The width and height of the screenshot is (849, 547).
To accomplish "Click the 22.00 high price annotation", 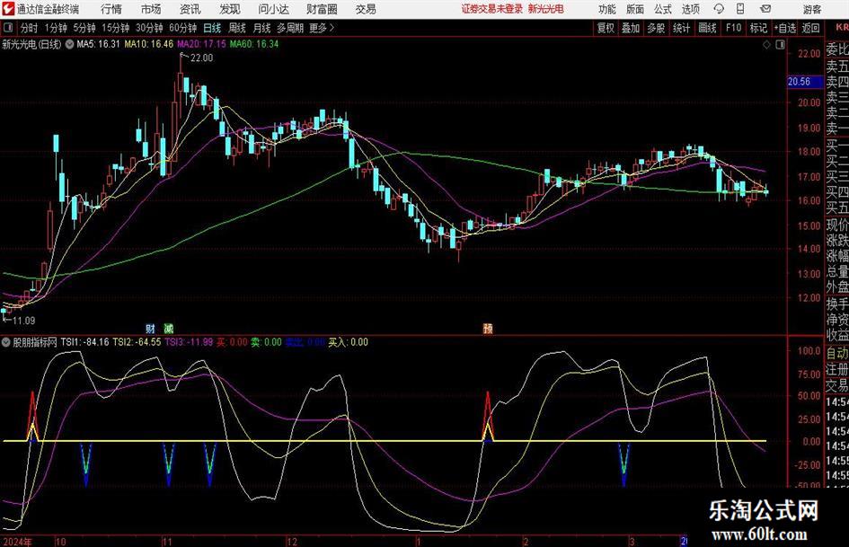I will (201, 58).
